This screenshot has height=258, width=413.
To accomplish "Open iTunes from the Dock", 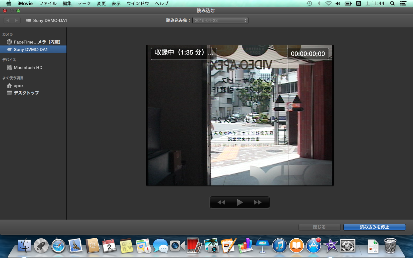I will pyautogui.click(x=280, y=246).
